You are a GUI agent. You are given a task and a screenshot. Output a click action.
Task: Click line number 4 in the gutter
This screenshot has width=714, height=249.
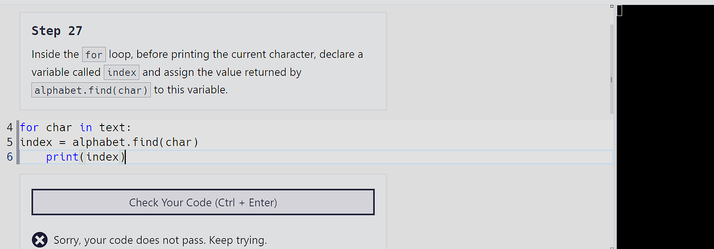click(x=10, y=127)
